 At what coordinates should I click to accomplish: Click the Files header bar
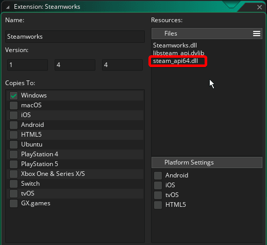207,34
